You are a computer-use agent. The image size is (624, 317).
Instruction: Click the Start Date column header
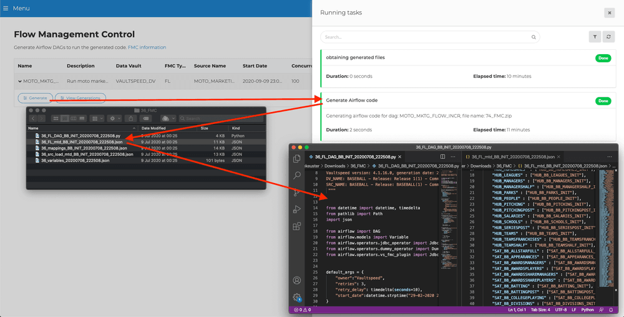[x=255, y=66]
